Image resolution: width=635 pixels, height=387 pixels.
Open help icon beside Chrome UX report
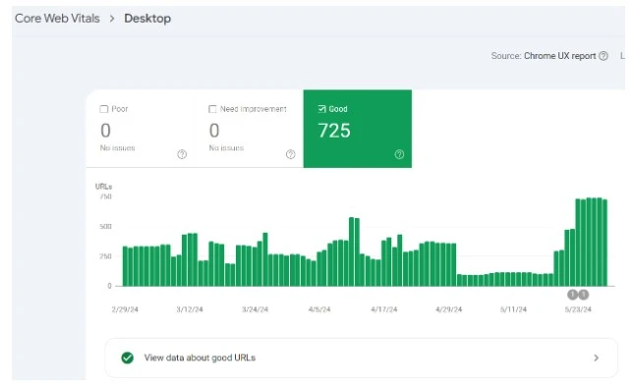coord(604,56)
